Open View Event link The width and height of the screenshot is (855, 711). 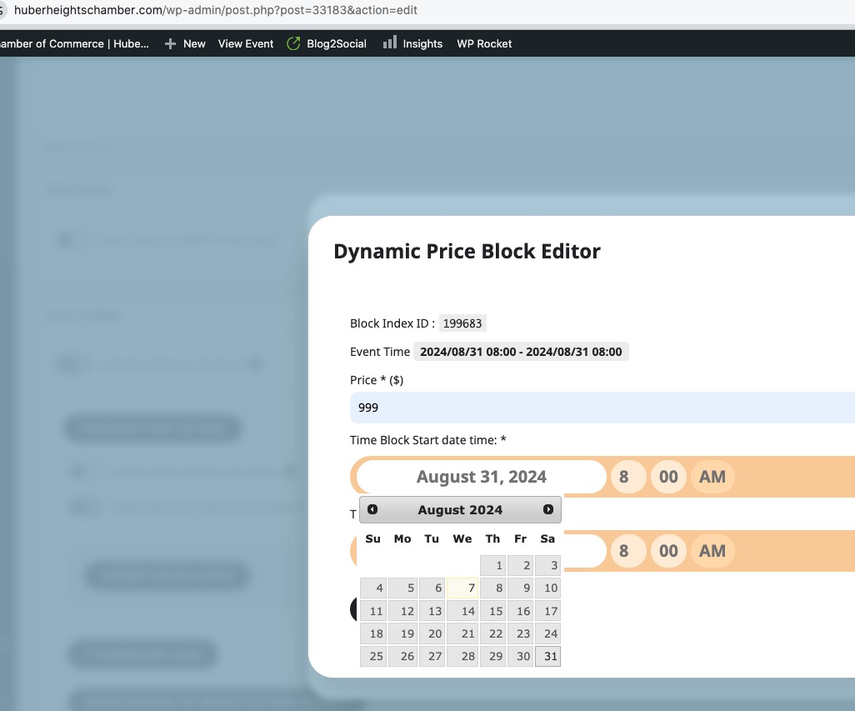pyautogui.click(x=245, y=43)
